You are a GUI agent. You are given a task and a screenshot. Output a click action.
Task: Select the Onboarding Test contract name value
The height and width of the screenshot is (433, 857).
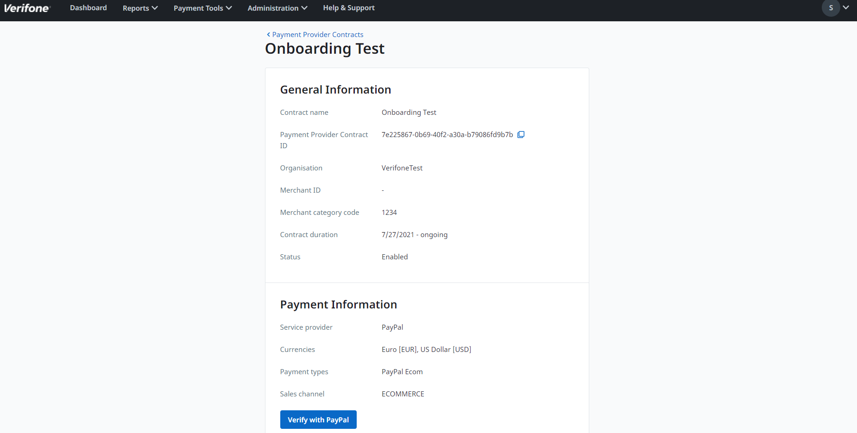[409, 113]
